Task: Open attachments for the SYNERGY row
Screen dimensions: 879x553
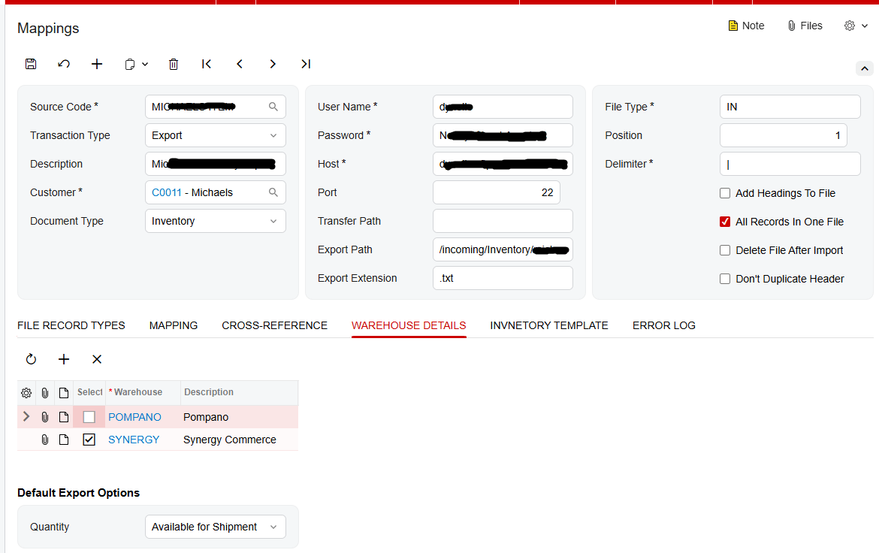Action: (x=45, y=440)
